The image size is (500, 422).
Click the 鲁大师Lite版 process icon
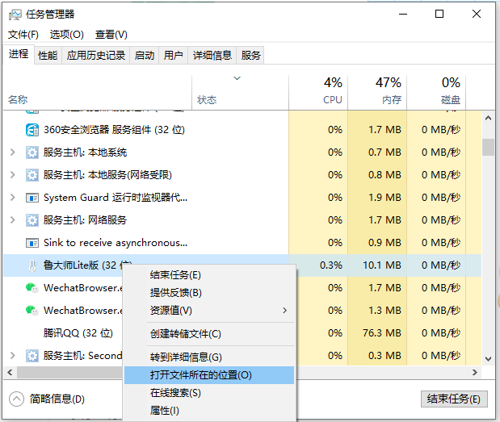tap(32, 265)
